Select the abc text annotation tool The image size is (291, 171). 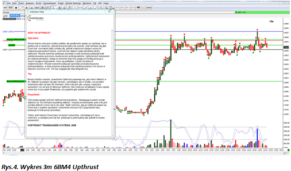tap(32, 8)
